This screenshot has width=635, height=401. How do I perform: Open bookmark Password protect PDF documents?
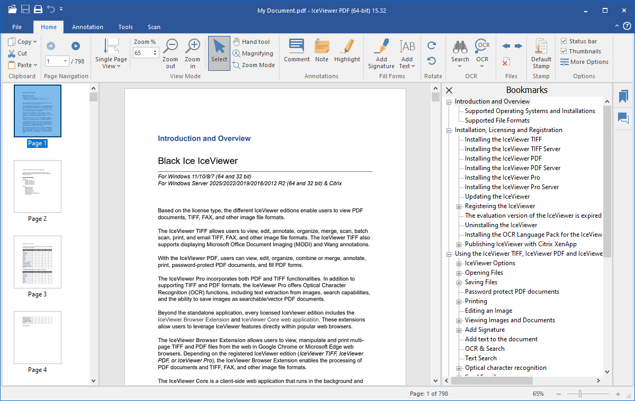512,292
